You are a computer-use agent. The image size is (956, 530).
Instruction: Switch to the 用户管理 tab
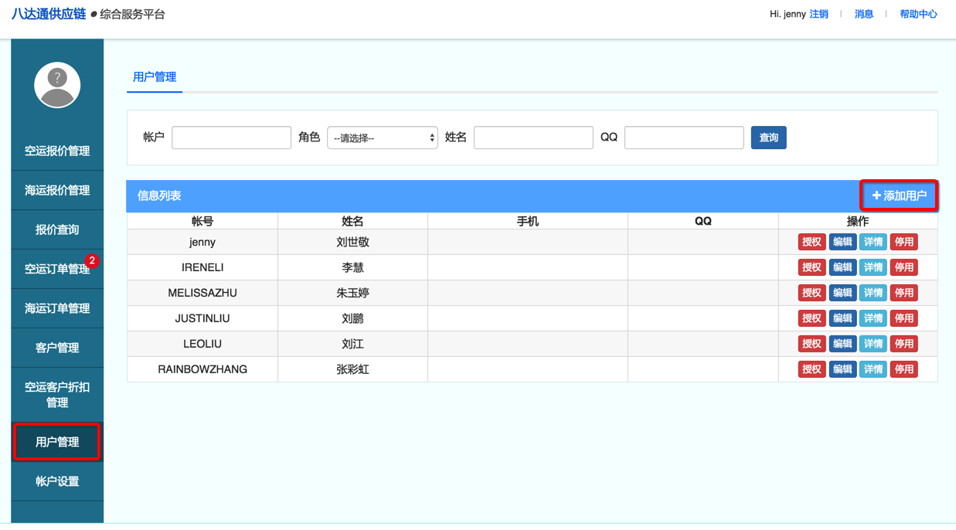pyautogui.click(x=155, y=77)
